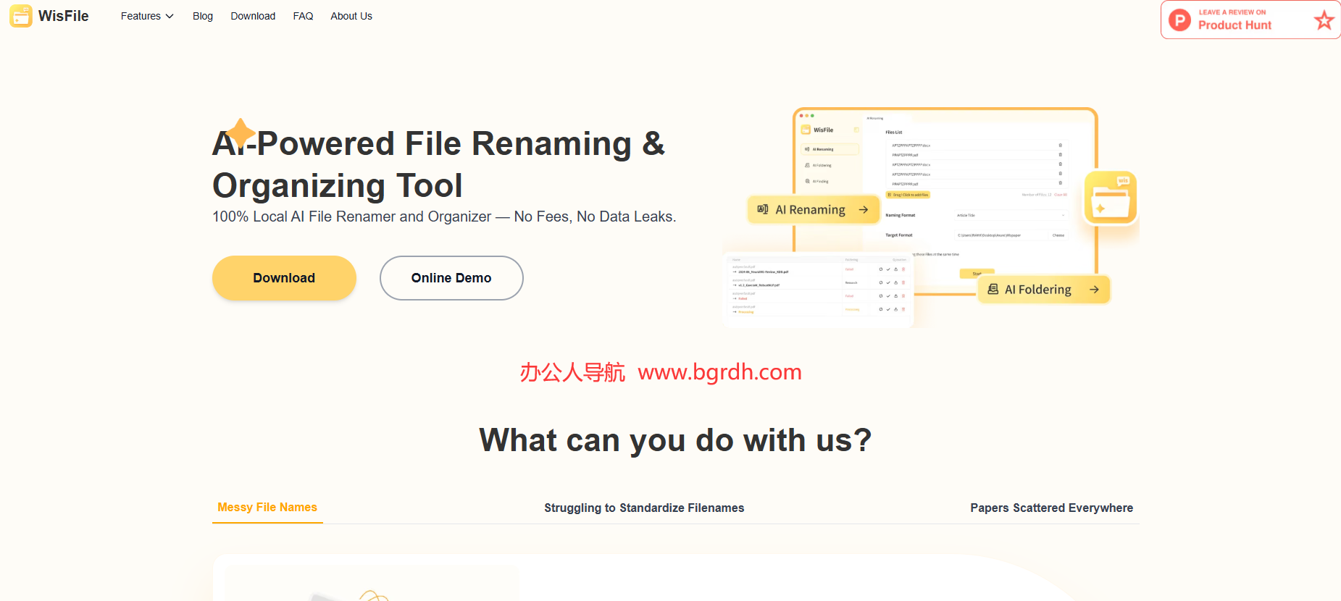Click the rename results table screenshot
This screenshot has width=1341, height=601.
819,290
